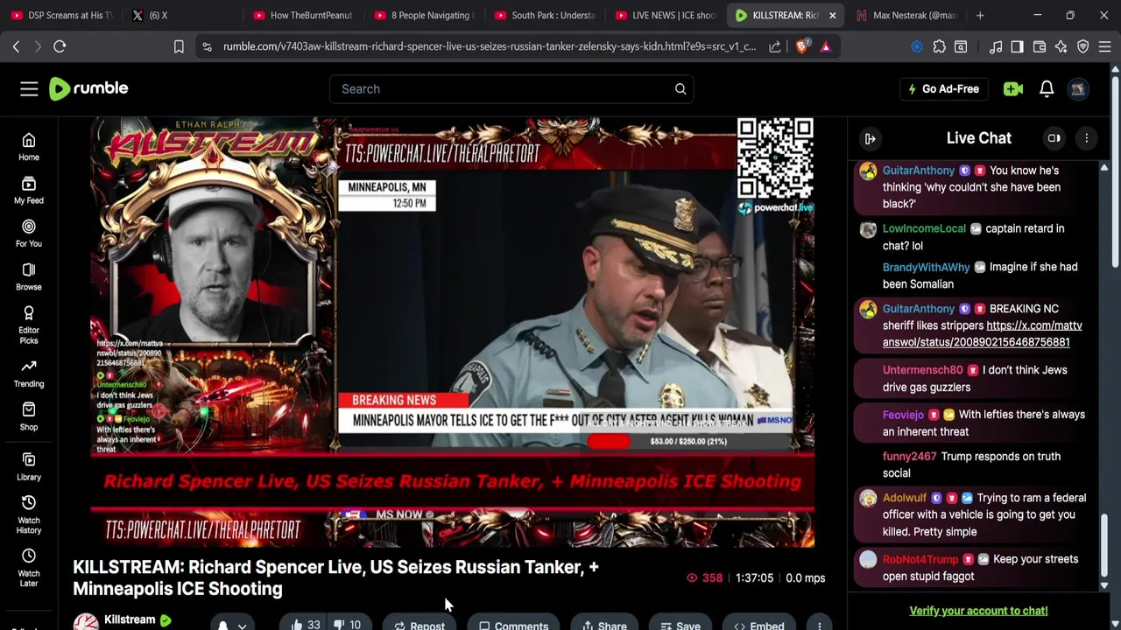1121x630 pixels.
Task: Switch to 8 People Navigating tab
Action: pyautogui.click(x=423, y=15)
